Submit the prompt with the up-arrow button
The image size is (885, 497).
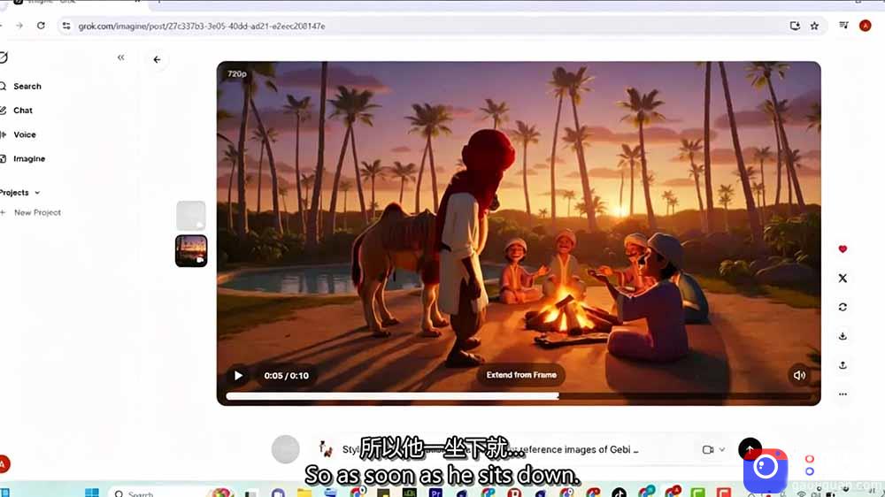[750, 449]
